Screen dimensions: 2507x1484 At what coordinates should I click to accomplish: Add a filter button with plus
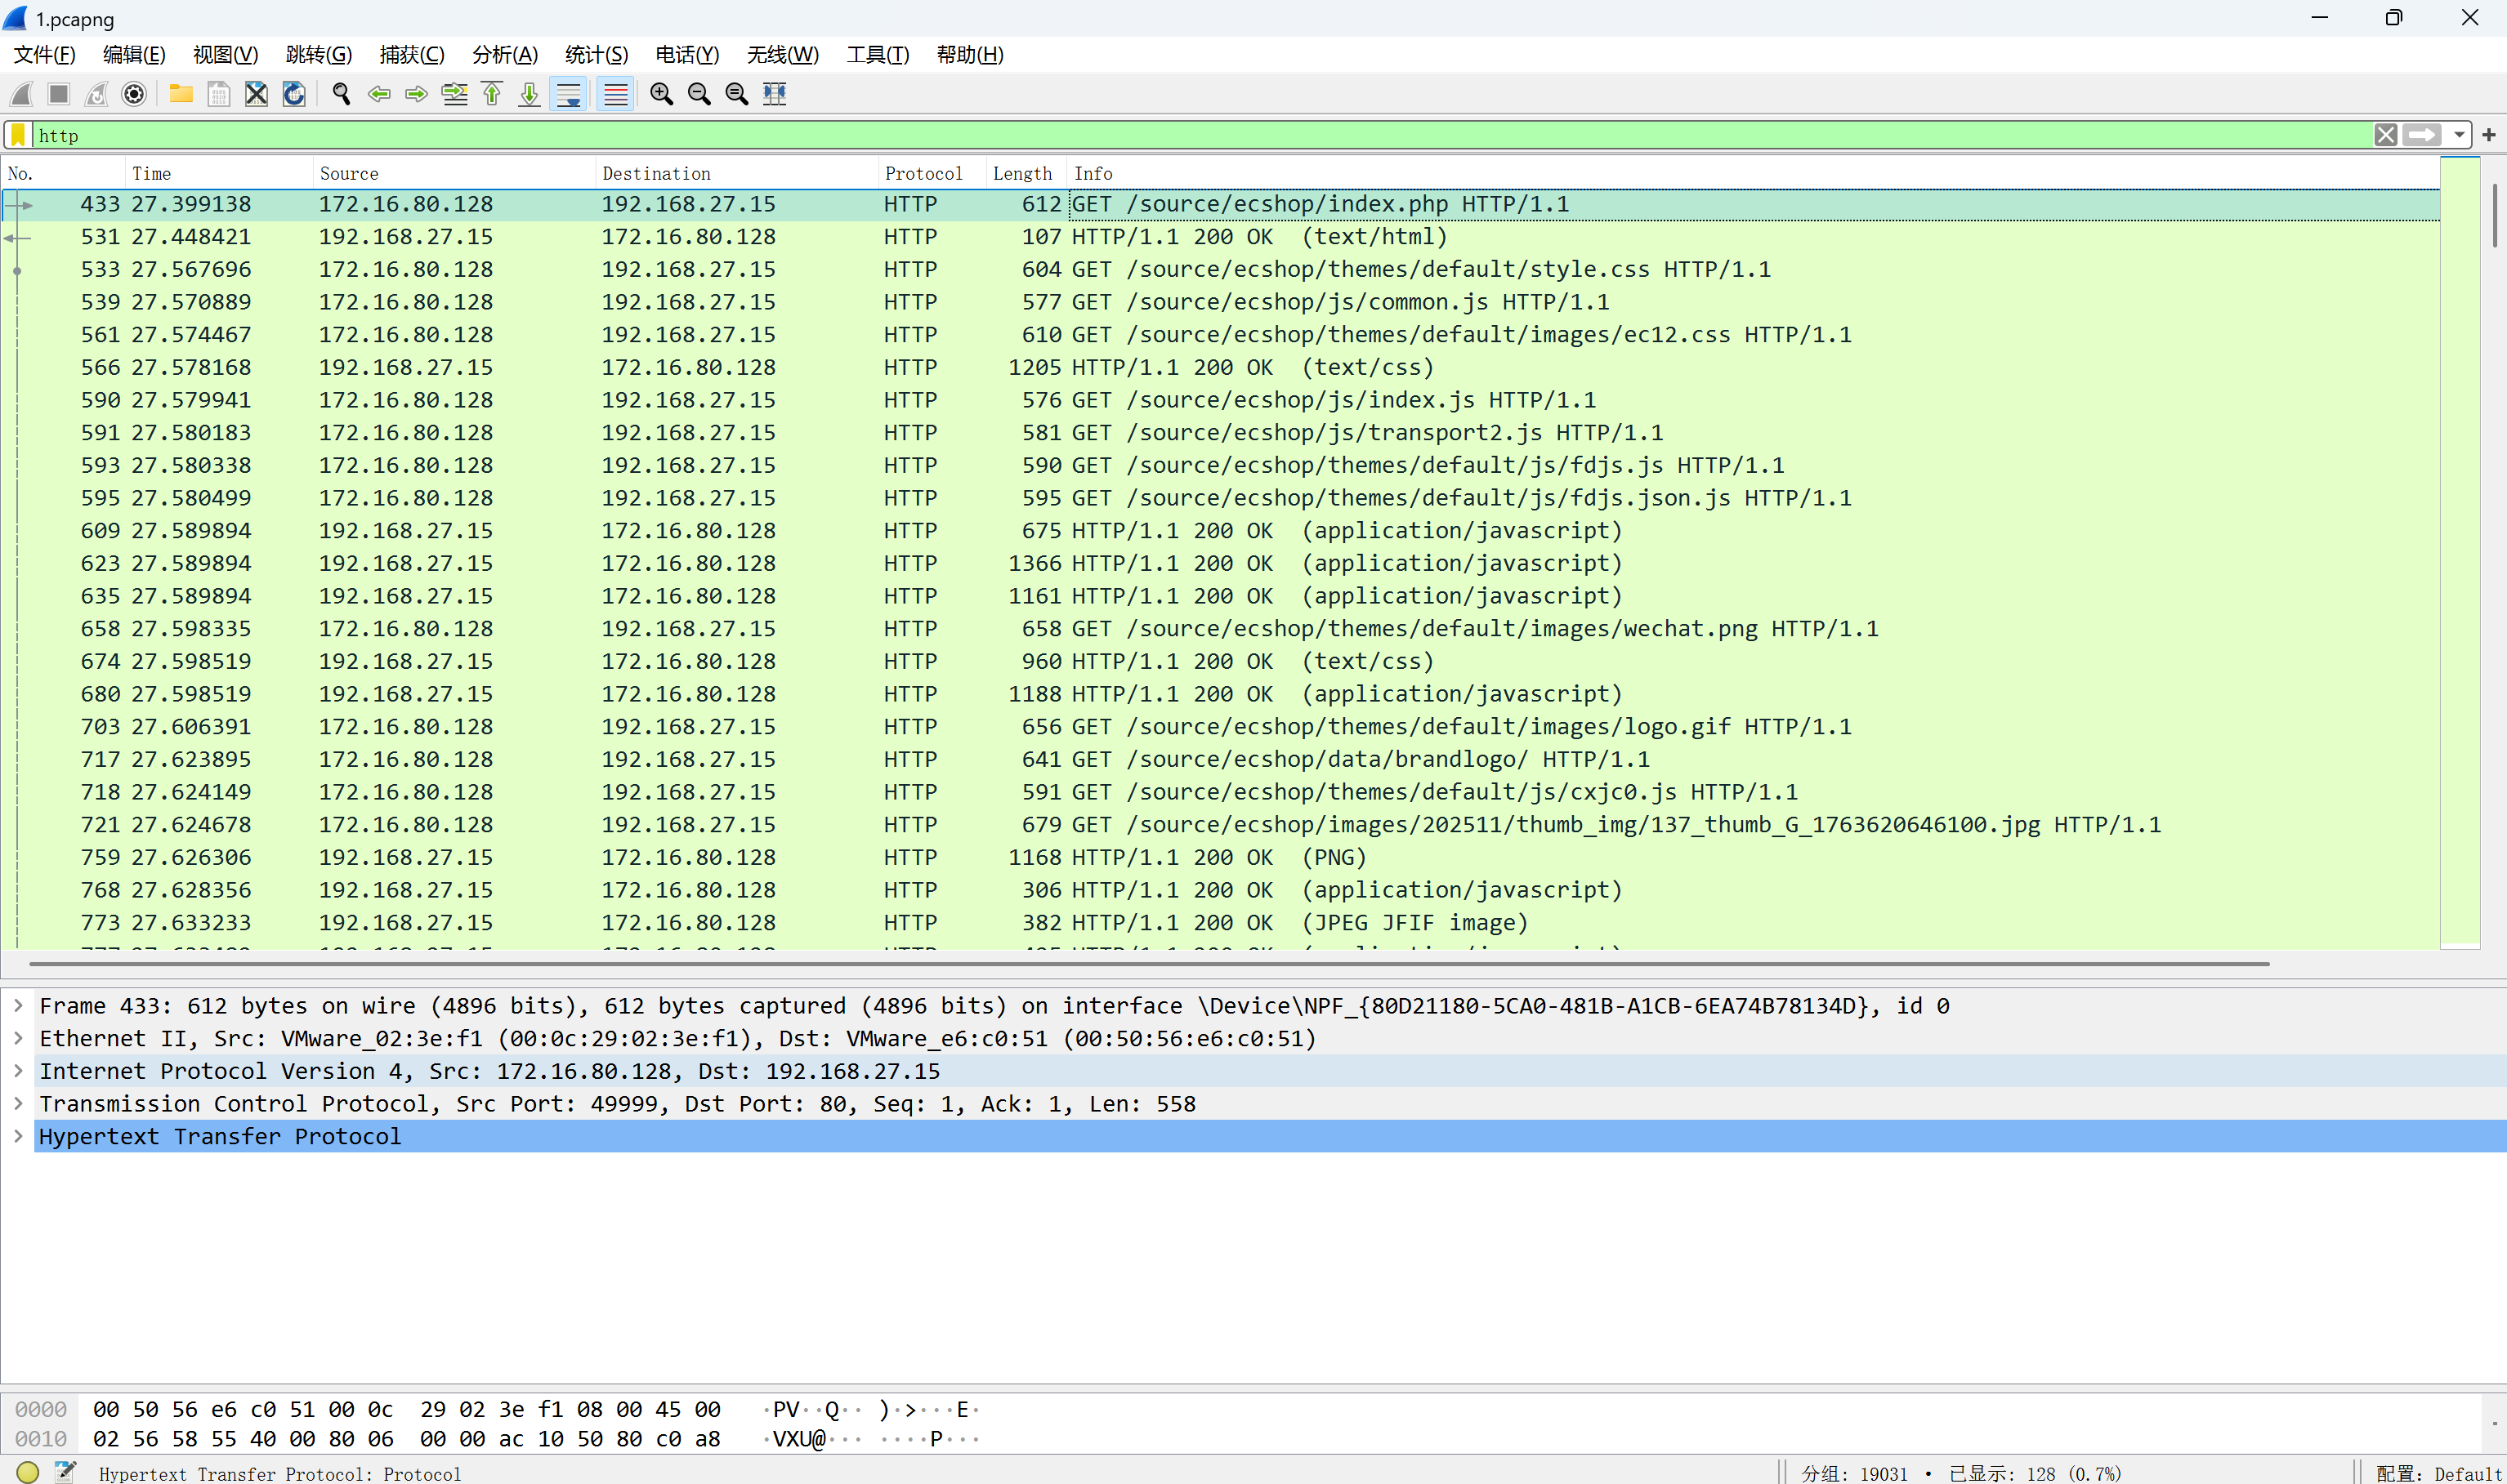[2489, 135]
